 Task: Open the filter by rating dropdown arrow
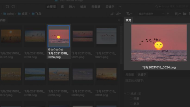pyautogui.click(x=131, y=14)
